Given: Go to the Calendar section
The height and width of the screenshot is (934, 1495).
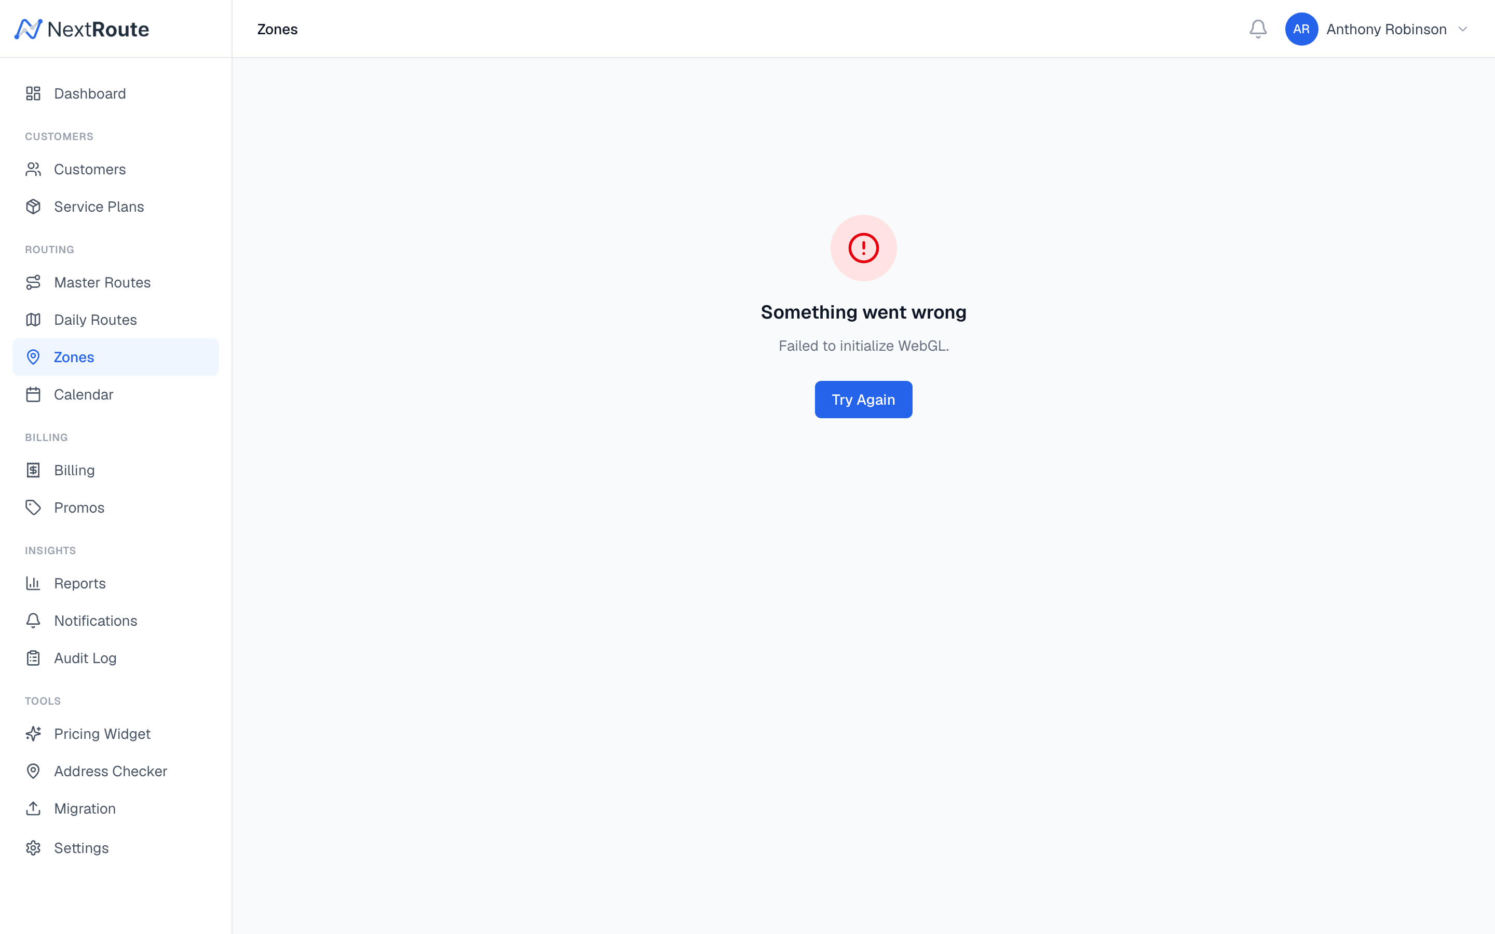Looking at the screenshot, I should (x=84, y=395).
